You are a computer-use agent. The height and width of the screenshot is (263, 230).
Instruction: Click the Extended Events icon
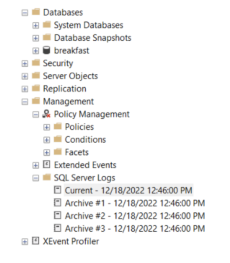click(x=46, y=165)
